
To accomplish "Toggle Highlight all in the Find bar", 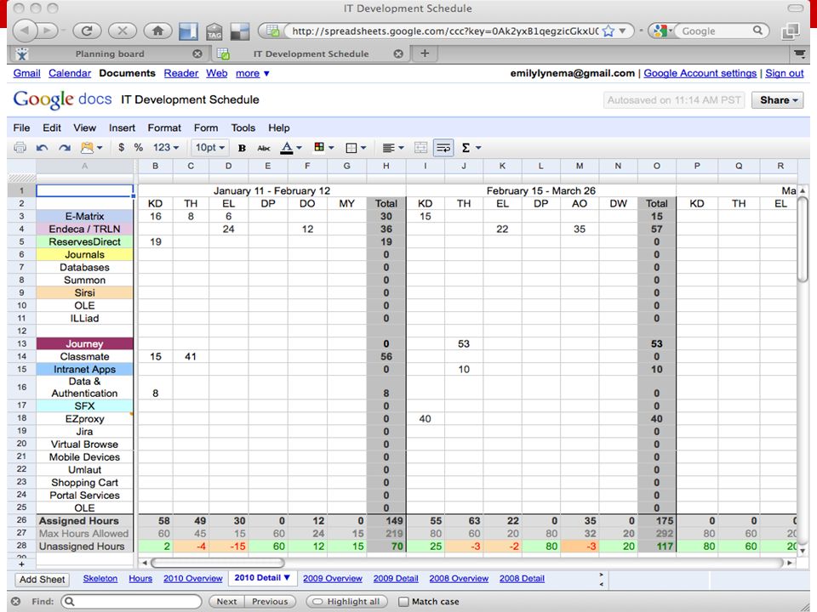I will [346, 601].
